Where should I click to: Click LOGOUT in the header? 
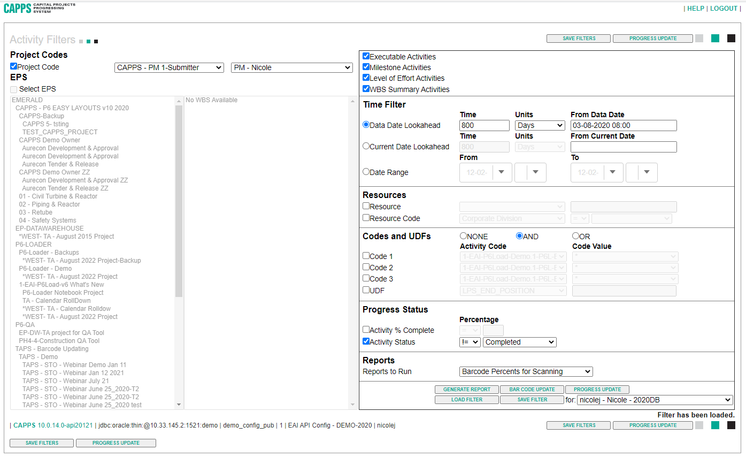point(724,9)
